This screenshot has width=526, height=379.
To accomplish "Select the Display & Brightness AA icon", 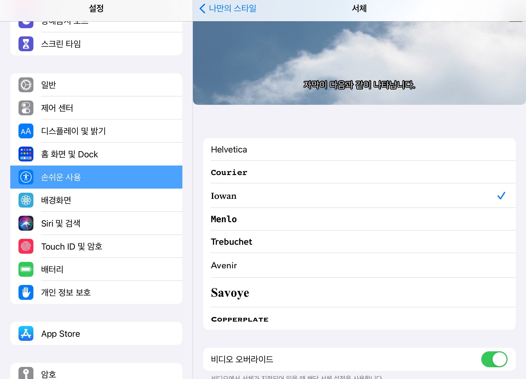I will tap(26, 131).
